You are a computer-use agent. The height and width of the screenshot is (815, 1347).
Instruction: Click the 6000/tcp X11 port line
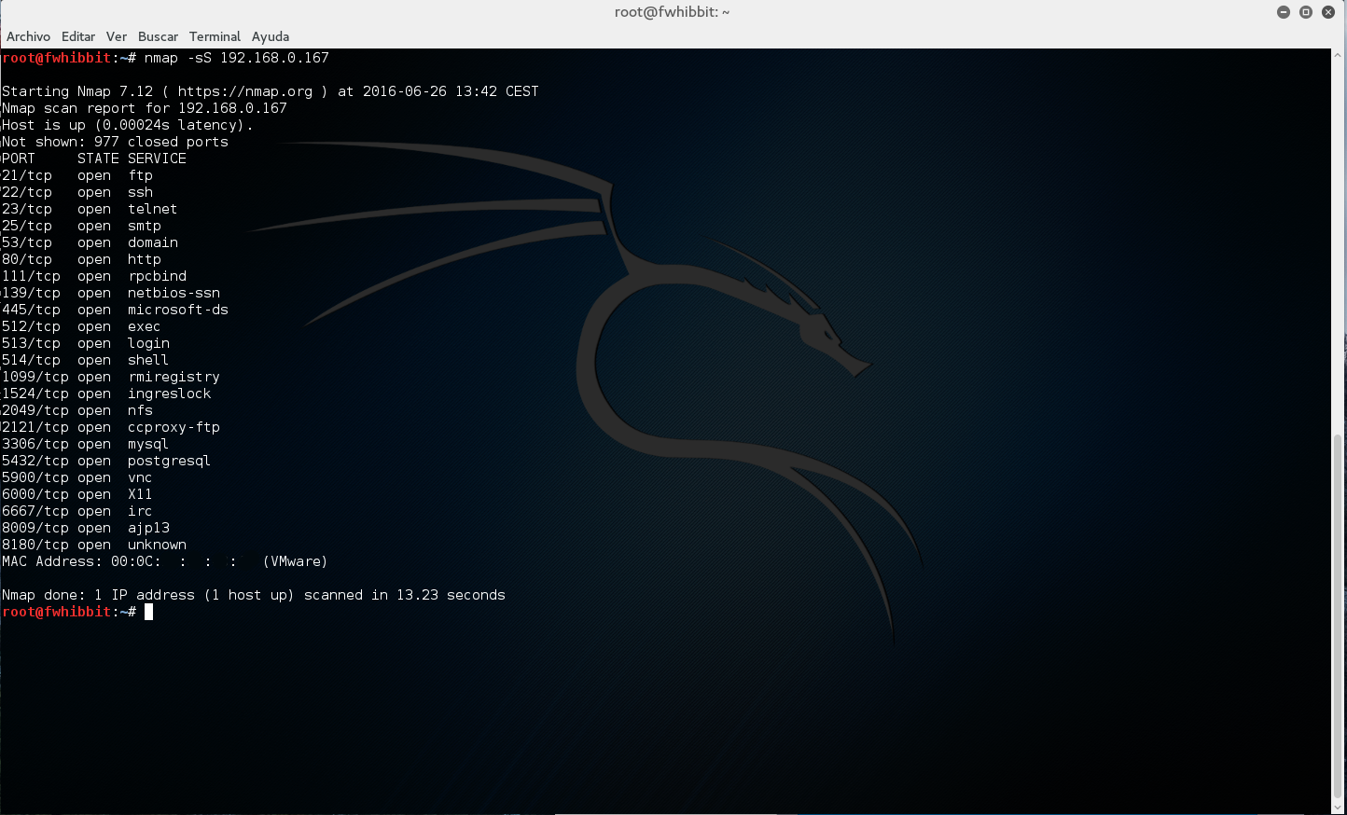pyautogui.click(x=76, y=494)
